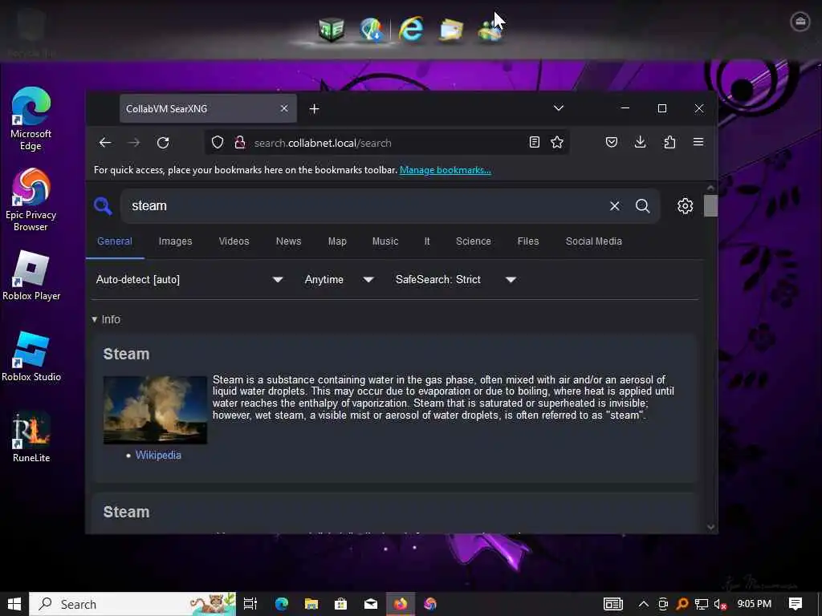The height and width of the screenshot is (616, 822).
Task: Open SearXNG preferences gear
Action: (x=686, y=206)
